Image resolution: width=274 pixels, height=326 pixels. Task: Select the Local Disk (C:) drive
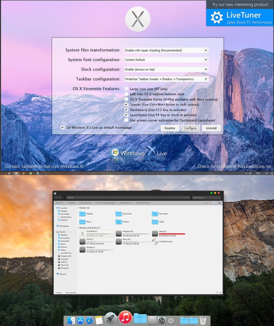(96, 234)
